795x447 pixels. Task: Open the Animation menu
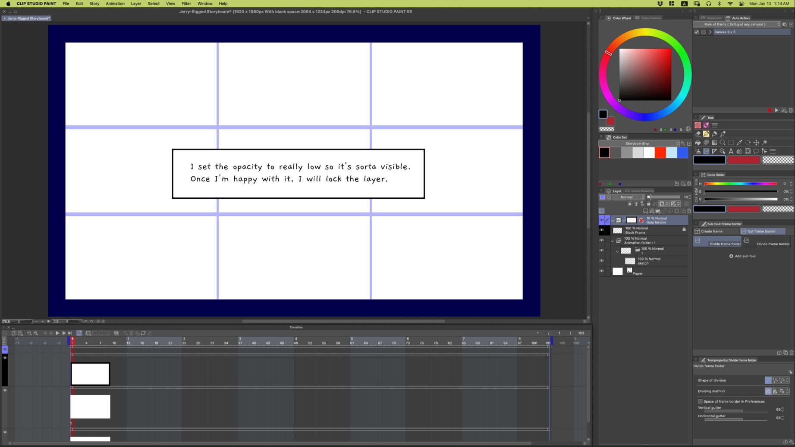[115, 3]
